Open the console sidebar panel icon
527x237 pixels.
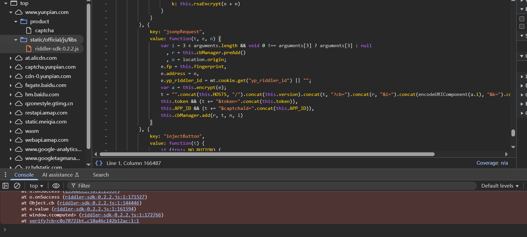tap(6, 186)
